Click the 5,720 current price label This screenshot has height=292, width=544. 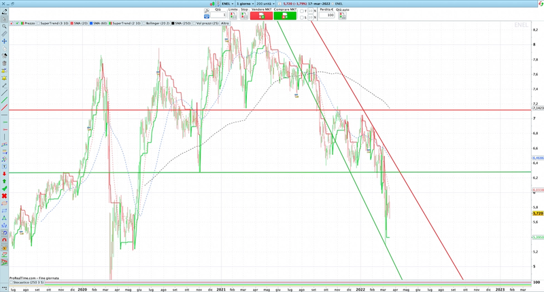tap(538, 213)
